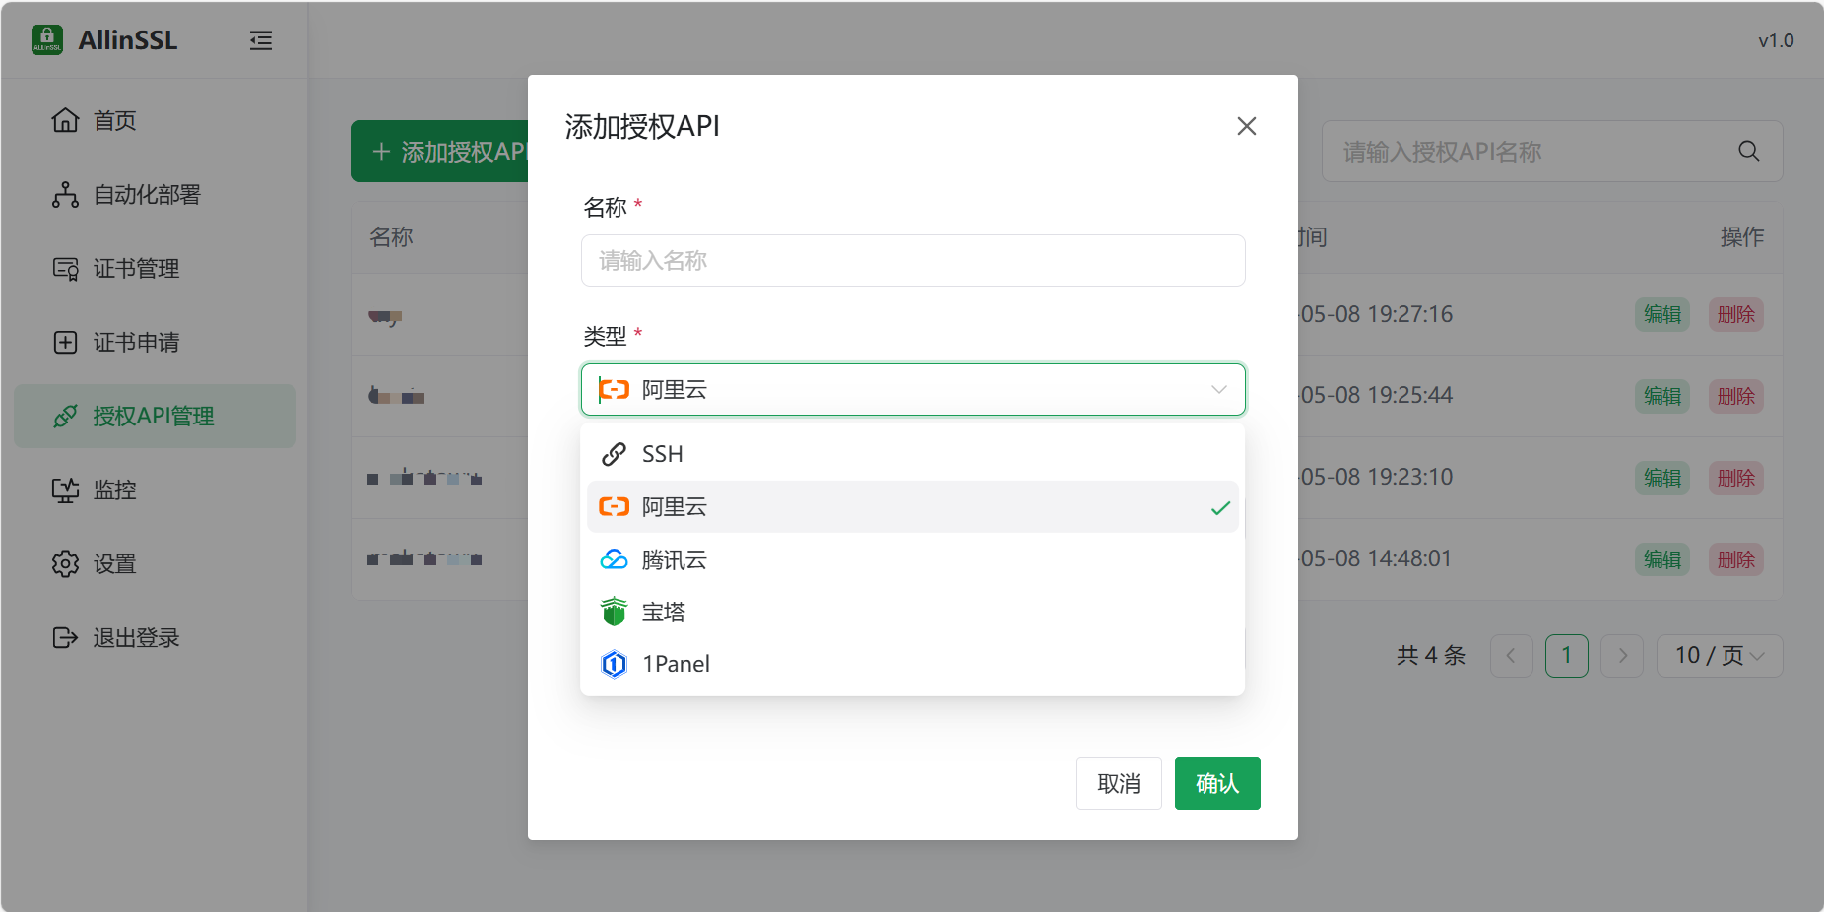Open 首页 in the sidebar
1824x912 pixels.
(155, 120)
